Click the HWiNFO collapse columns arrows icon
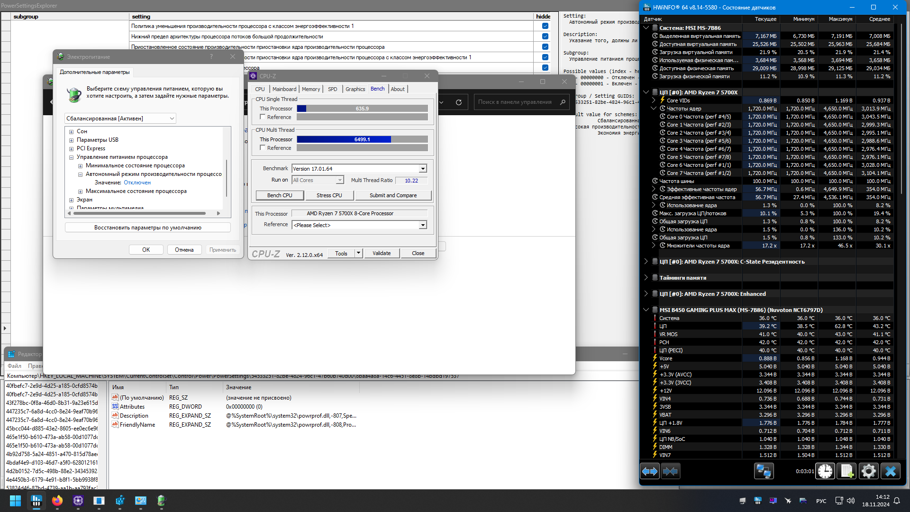 coord(670,471)
